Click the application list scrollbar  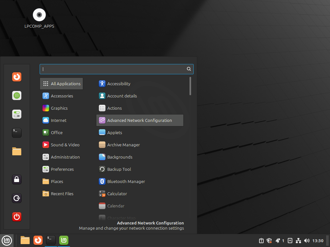coord(190,86)
